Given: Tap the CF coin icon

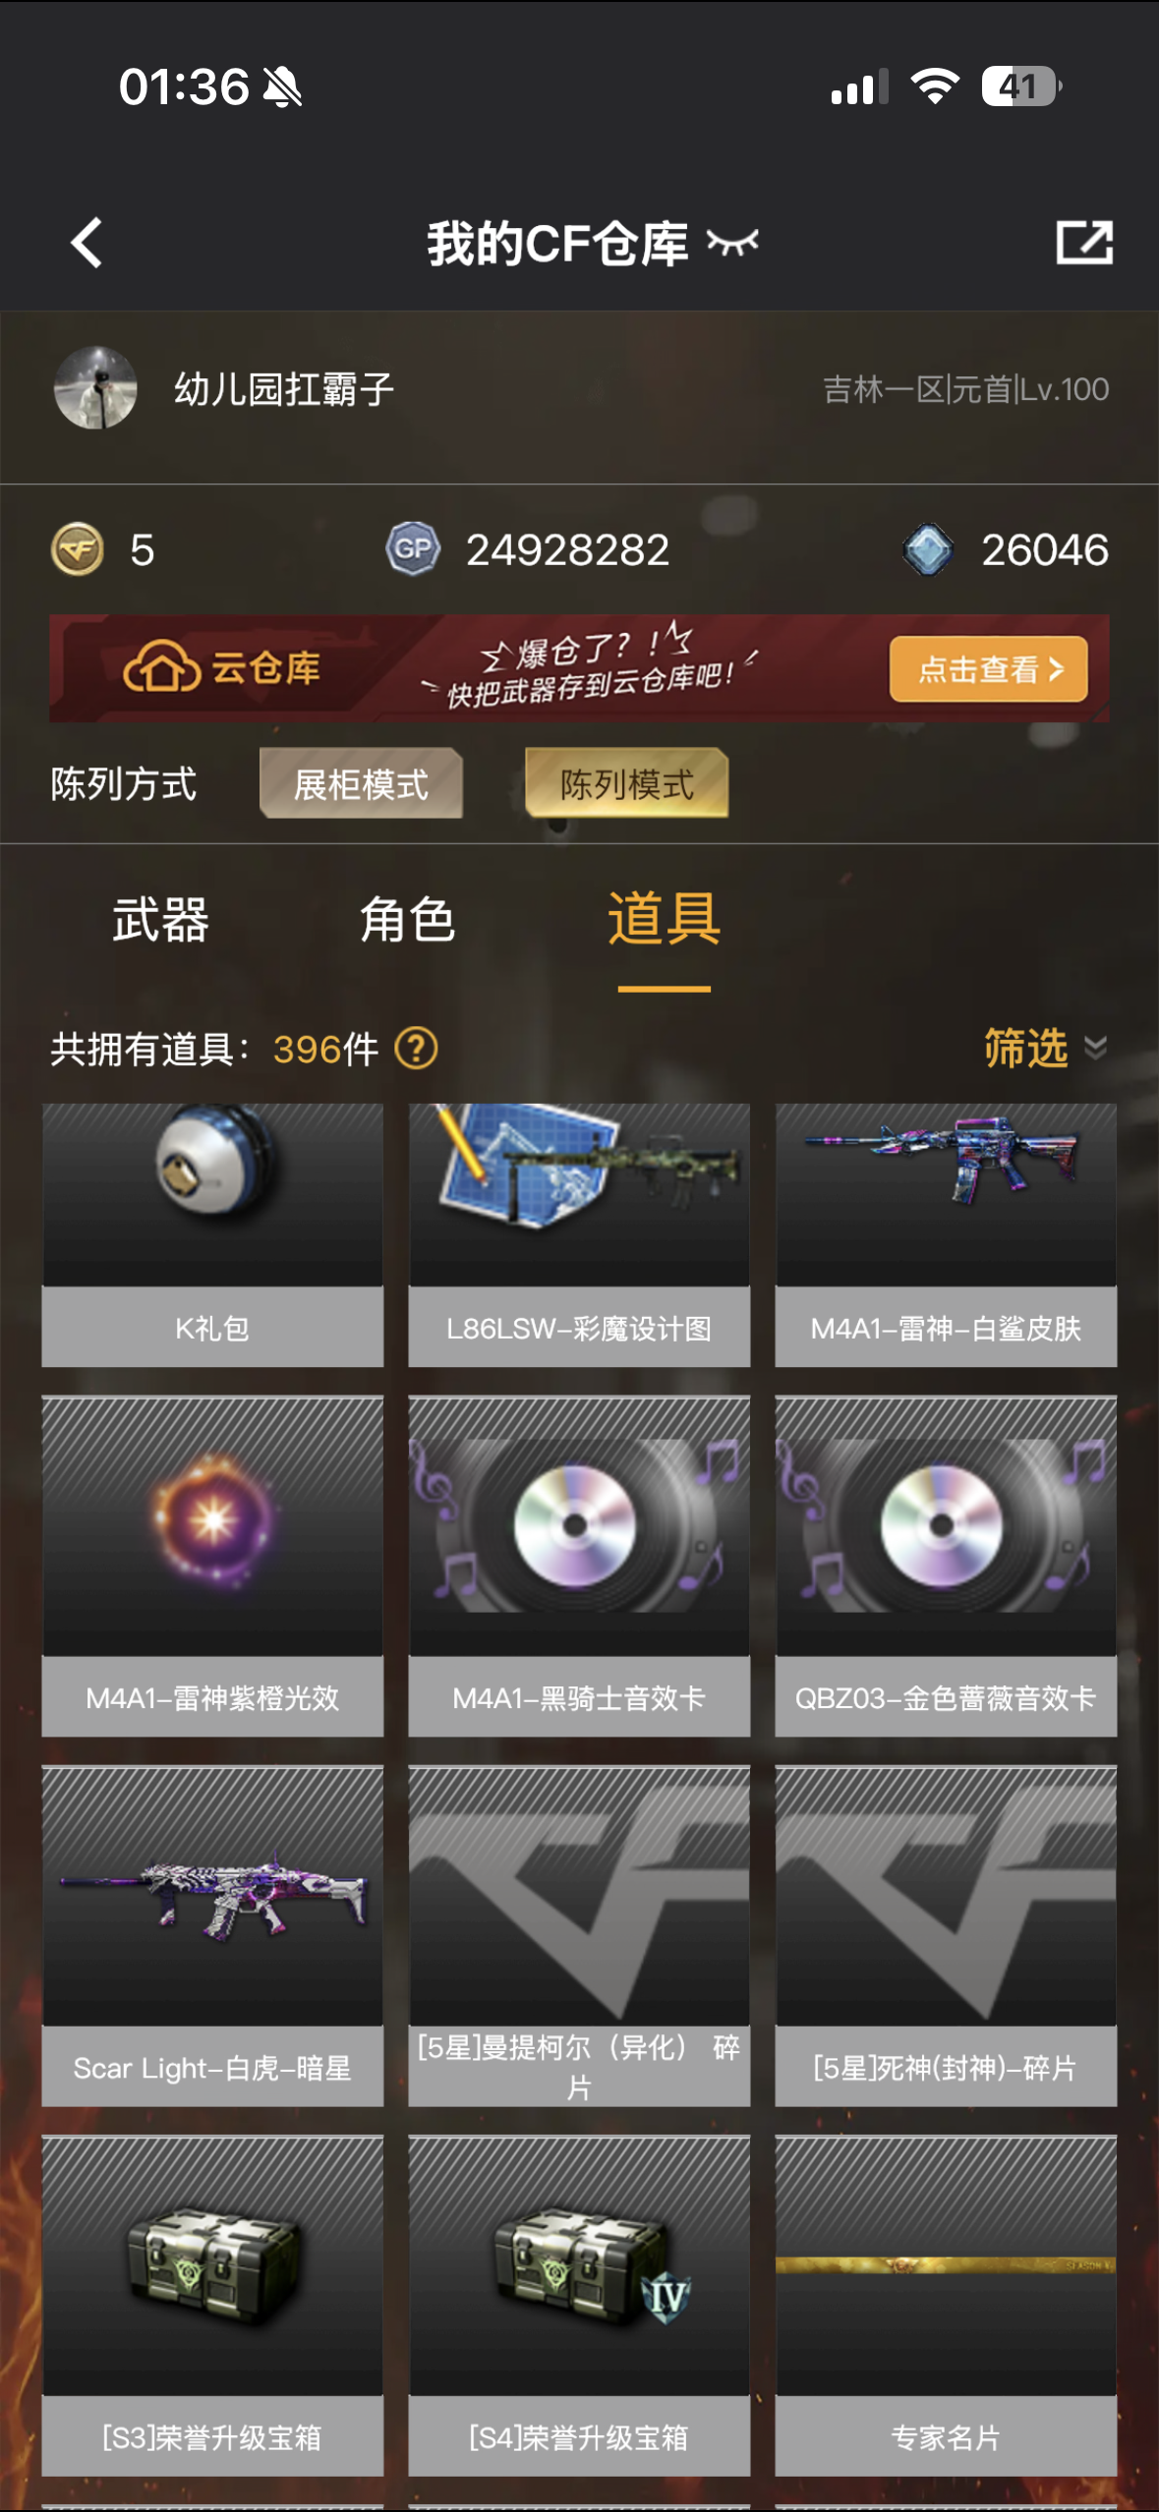Looking at the screenshot, I should coord(78,549).
